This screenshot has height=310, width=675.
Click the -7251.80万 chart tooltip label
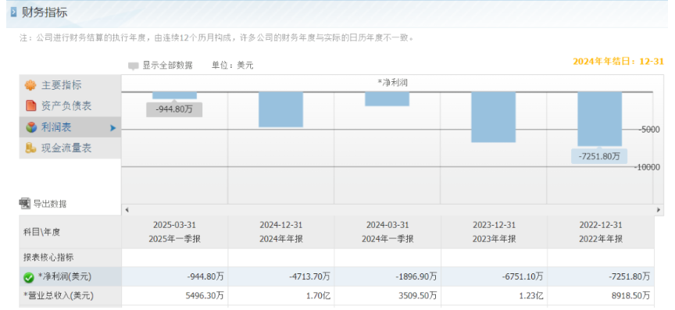[598, 156]
